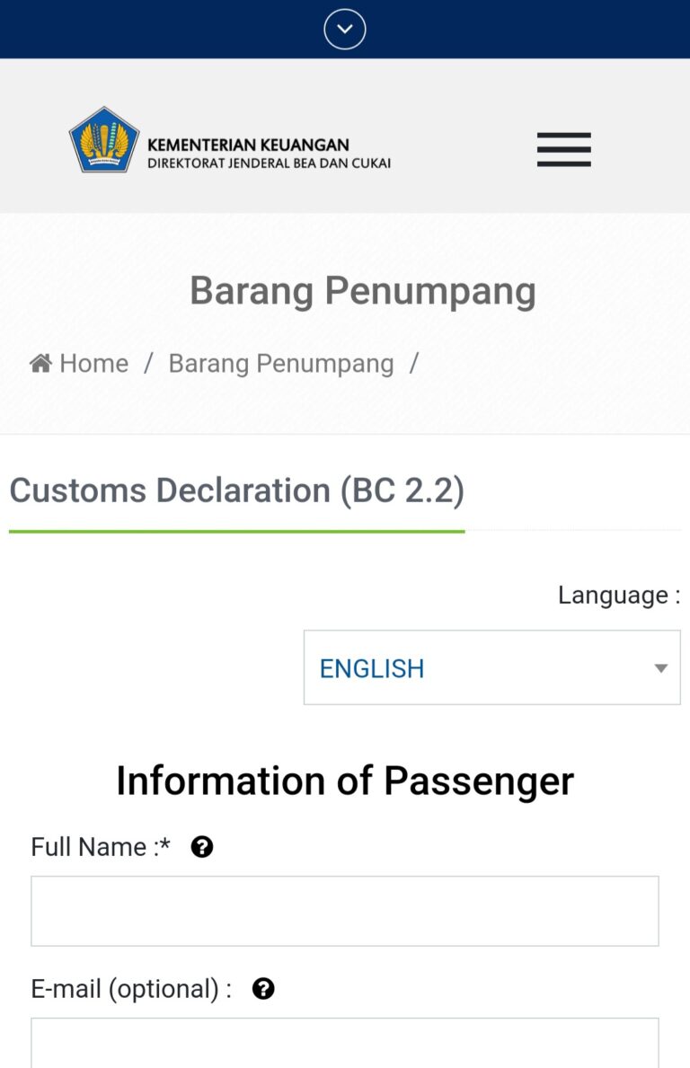Image resolution: width=690 pixels, height=1068 pixels.
Task: Click the home icon in the breadcrumb
Action: point(40,361)
